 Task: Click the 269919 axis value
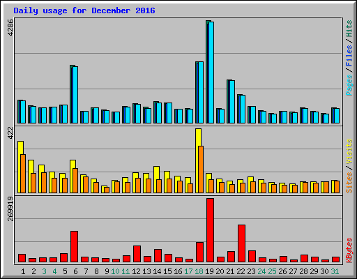(x=10, y=209)
